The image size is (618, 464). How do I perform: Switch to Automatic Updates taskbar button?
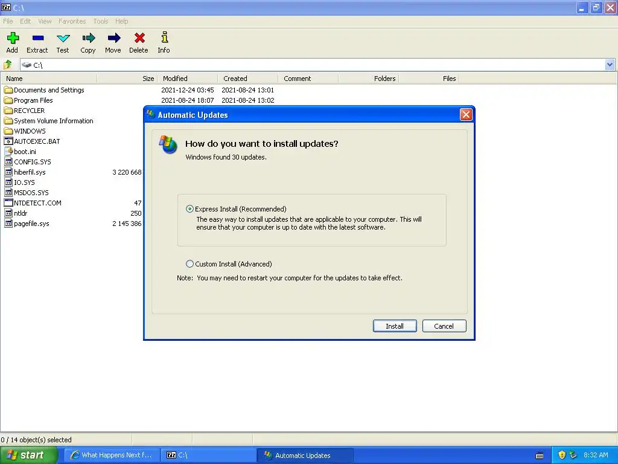pos(305,455)
